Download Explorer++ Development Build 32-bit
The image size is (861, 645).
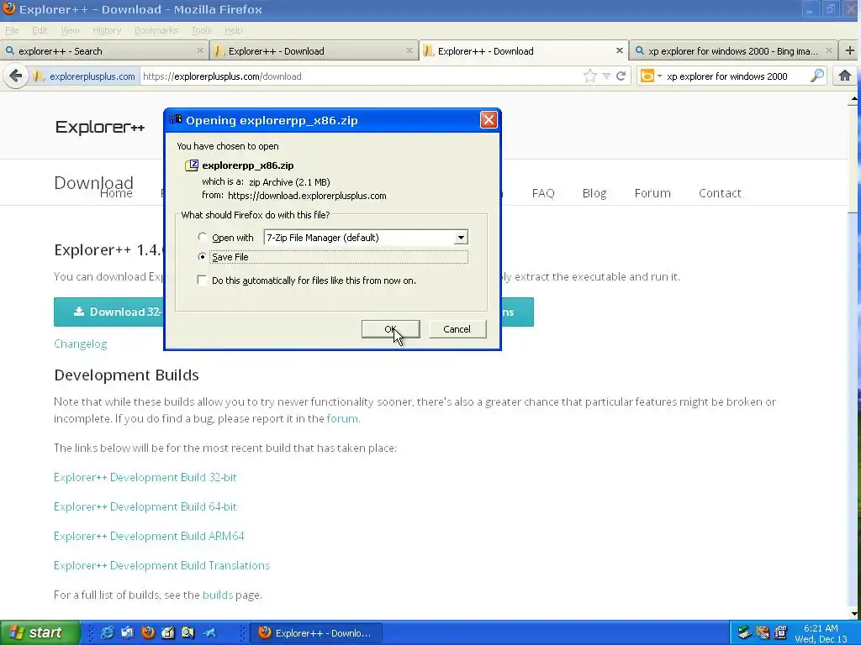tap(145, 477)
